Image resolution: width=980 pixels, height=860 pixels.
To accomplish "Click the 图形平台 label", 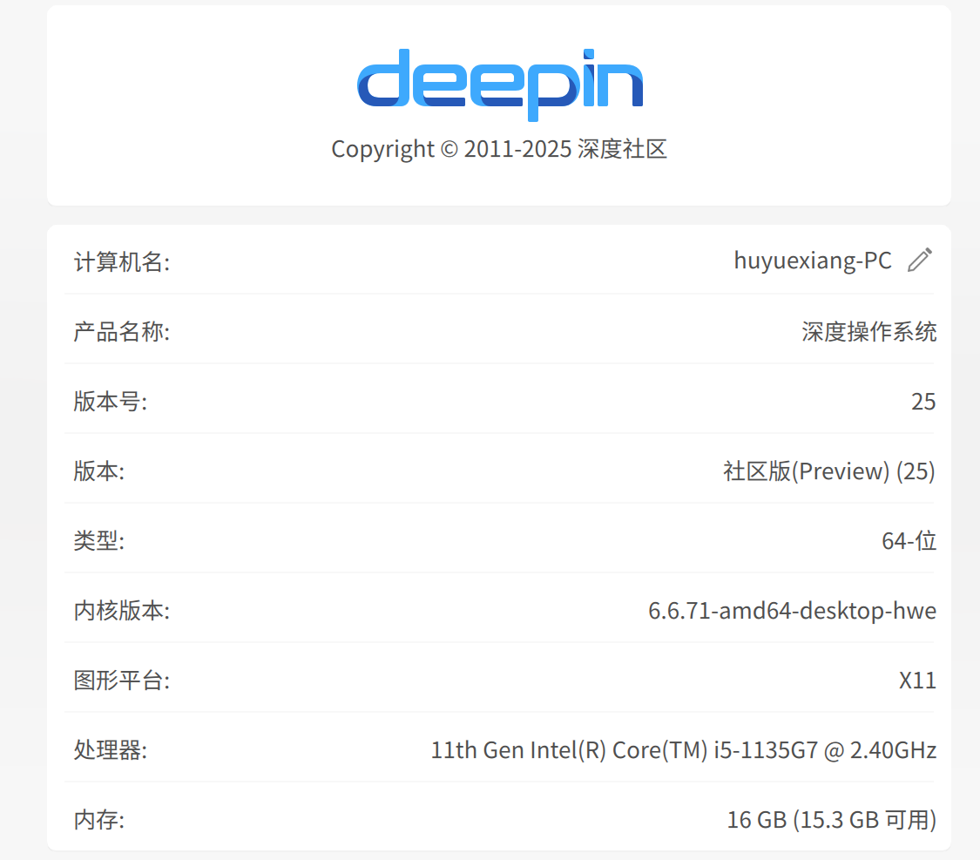I will 122,680.
